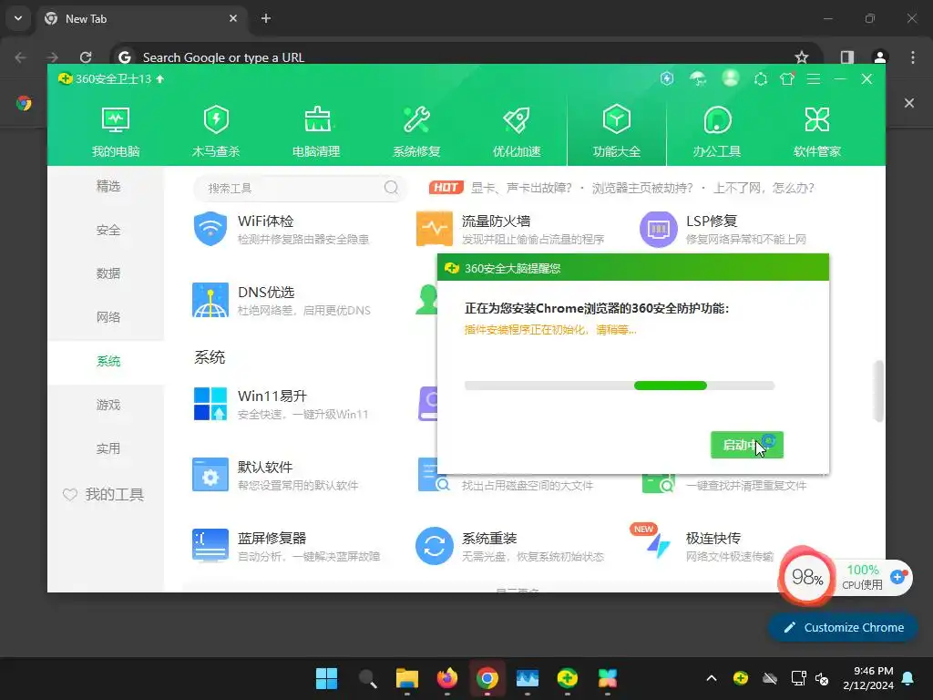Image resolution: width=933 pixels, height=700 pixels.
Task: Click the Customize Chrome button
Action: point(843,627)
